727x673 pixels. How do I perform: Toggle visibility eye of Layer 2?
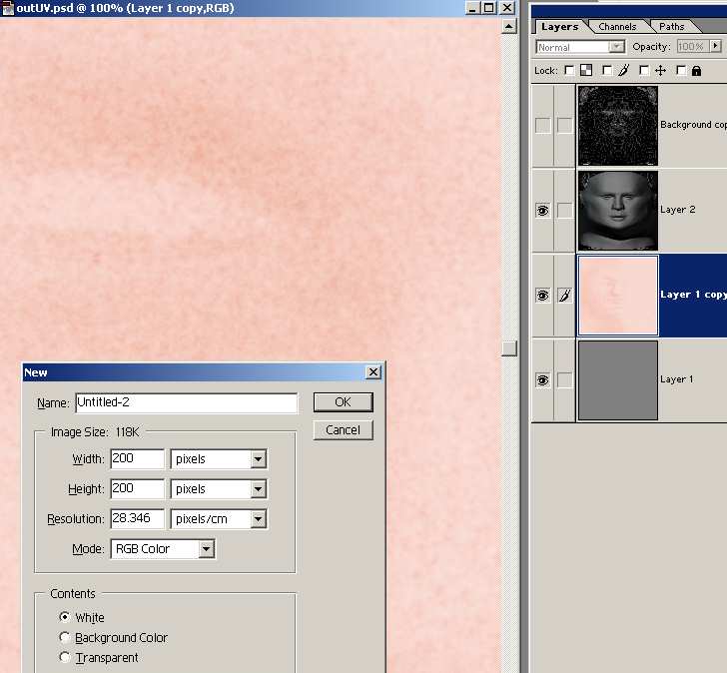pos(542,211)
